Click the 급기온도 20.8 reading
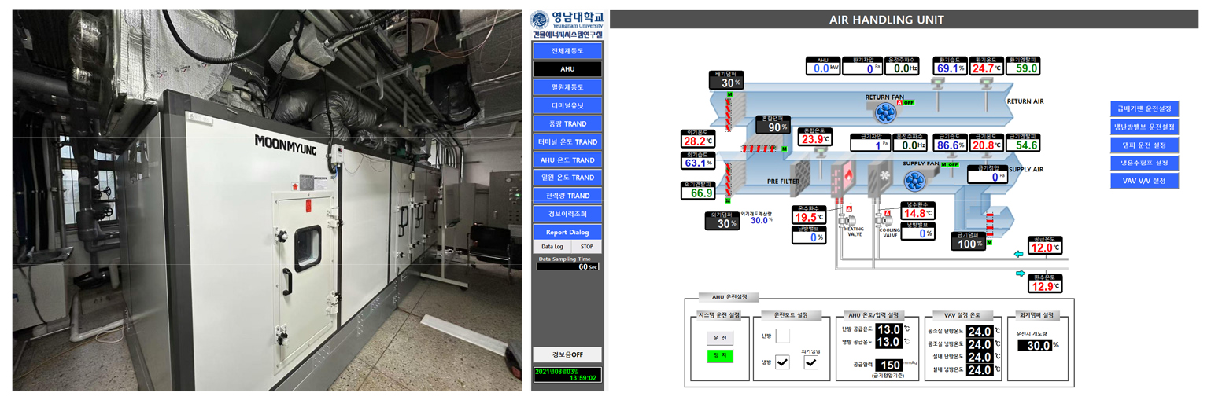Screen dimensions: 1211x404 [x=986, y=145]
